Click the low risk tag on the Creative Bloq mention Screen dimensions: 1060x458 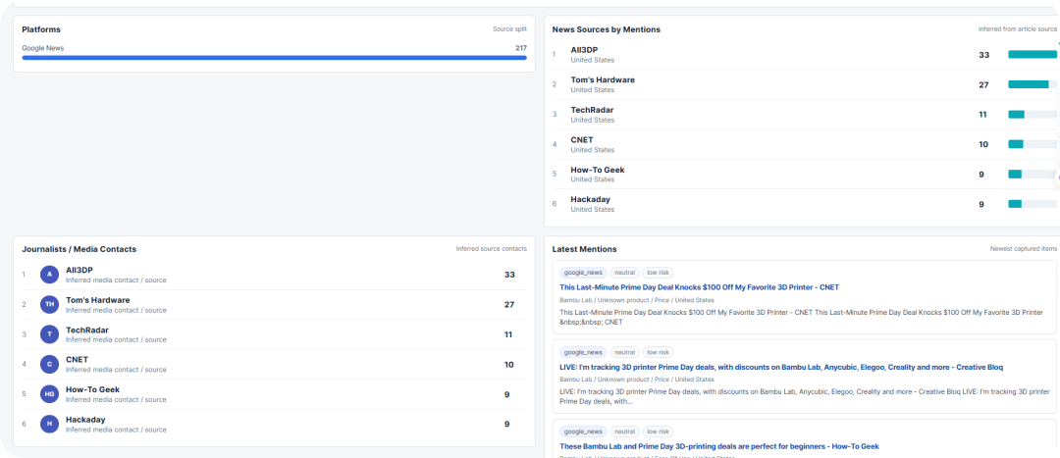coord(658,353)
